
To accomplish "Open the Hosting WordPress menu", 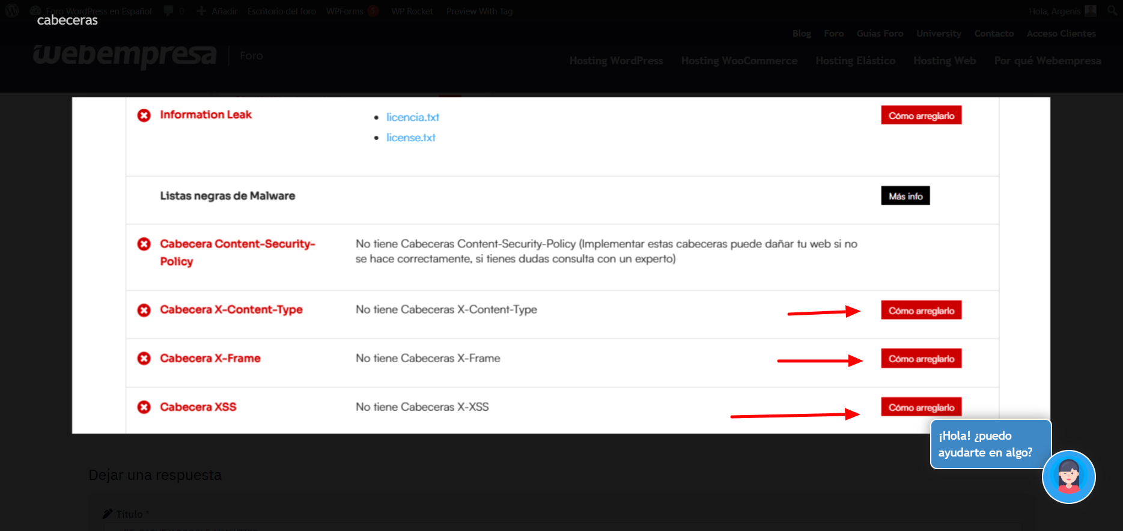I will pyautogui.click(x=616, y=61).
